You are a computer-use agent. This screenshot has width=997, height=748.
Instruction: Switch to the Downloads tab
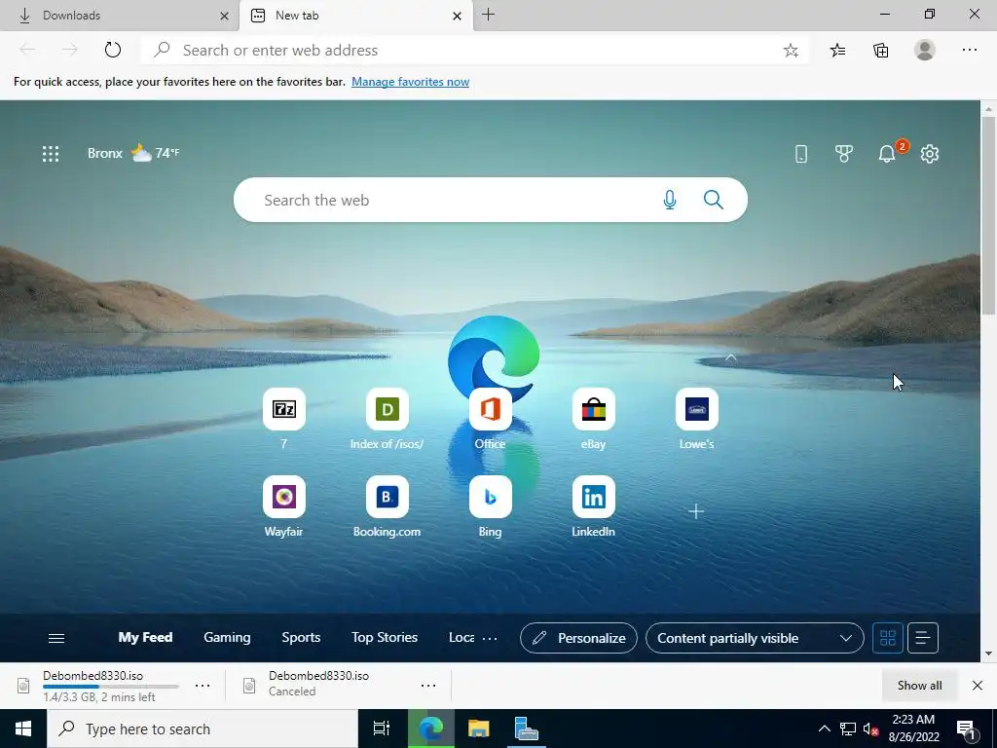click(120, 16)
